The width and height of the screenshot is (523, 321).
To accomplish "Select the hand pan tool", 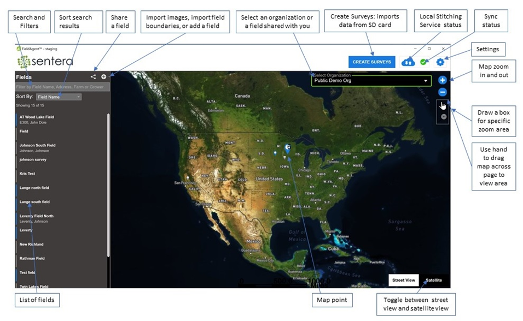I will [x=443, y=105].
